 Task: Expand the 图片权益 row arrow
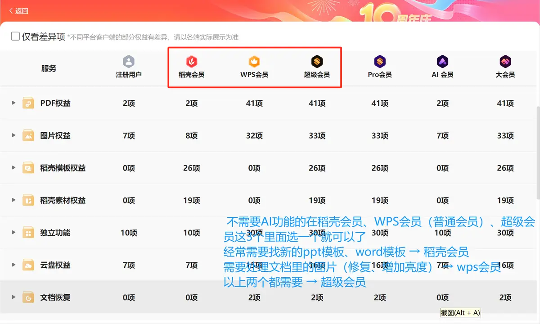14,135
